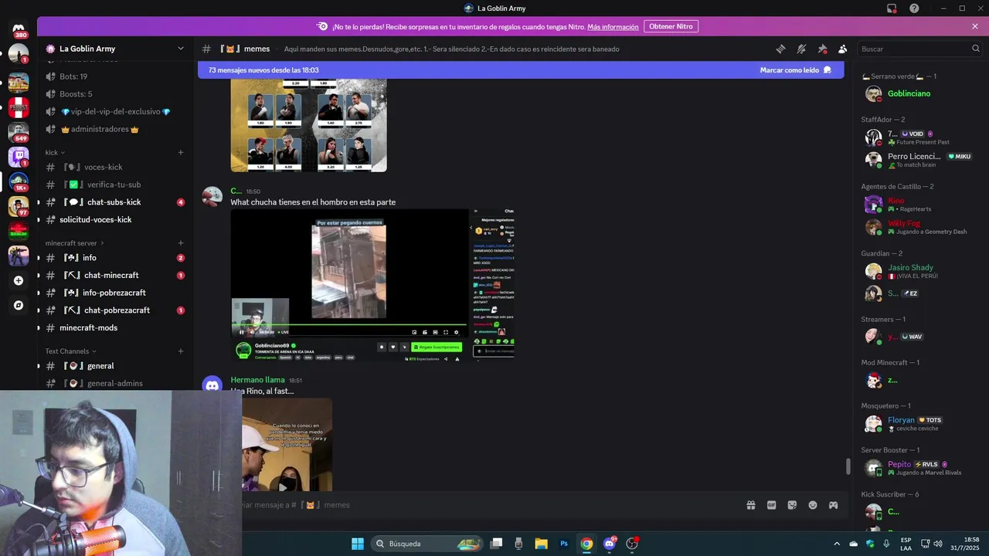Open the chat-minecraft channel
Image resolution: width=989 pixels, height=556 pixels.
(115, 276)
